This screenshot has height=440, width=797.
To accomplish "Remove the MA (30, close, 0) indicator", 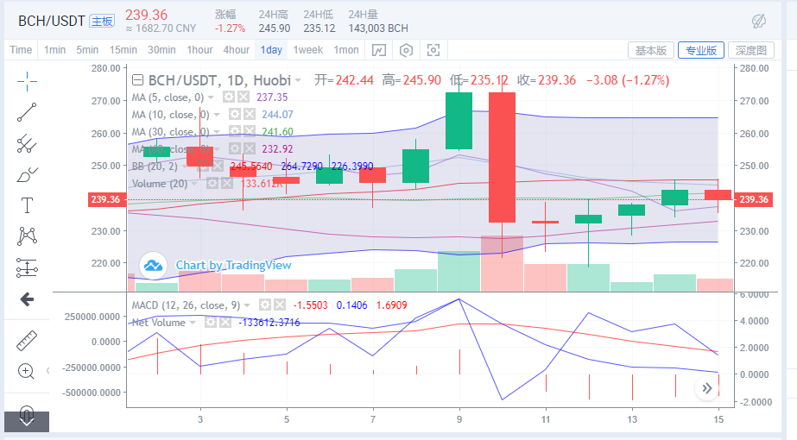I will [x=249, y=132].
